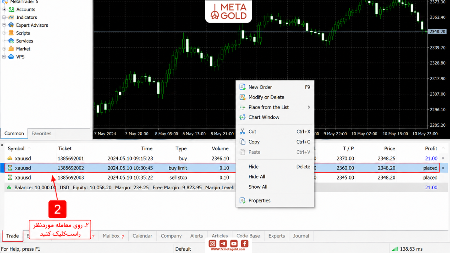
Task: Expand the Accounts tree node
Action: pos(4,9)
